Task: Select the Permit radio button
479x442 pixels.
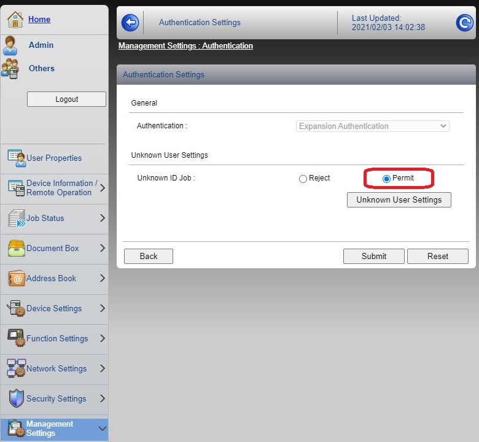Action: (386, 179)
